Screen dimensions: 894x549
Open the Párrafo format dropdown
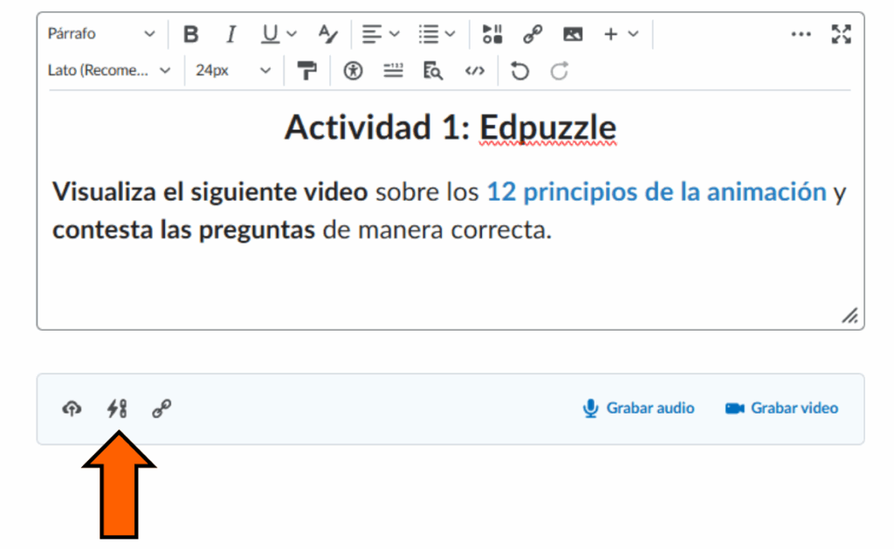pos(101,34)
